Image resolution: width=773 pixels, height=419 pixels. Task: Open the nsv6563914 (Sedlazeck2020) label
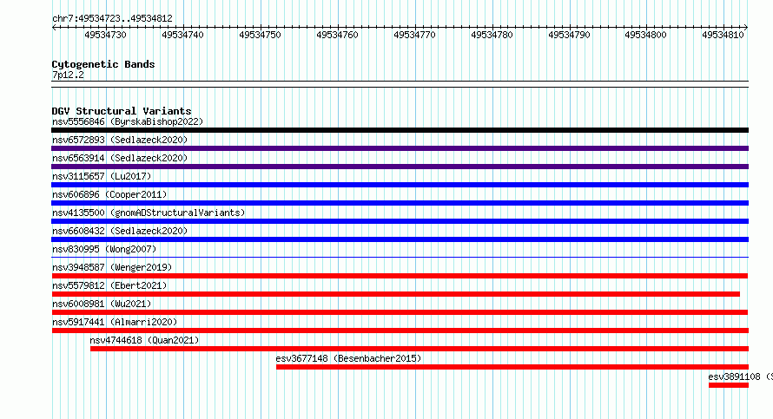pyautogui.click(x=120, y=158)
